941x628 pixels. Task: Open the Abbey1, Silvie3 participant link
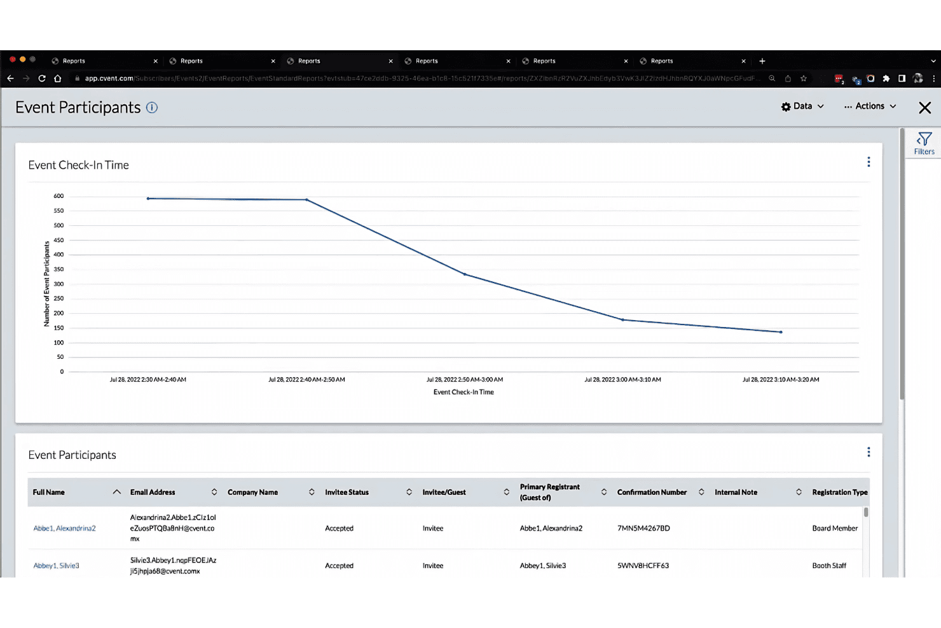coord(56,566)
